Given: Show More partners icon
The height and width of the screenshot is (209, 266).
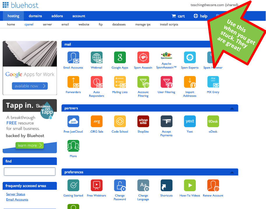Looking at the screenshot, I should [x=73, y=146].
